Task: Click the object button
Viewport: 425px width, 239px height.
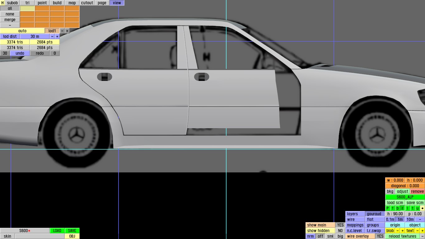Action: point(415,225)
